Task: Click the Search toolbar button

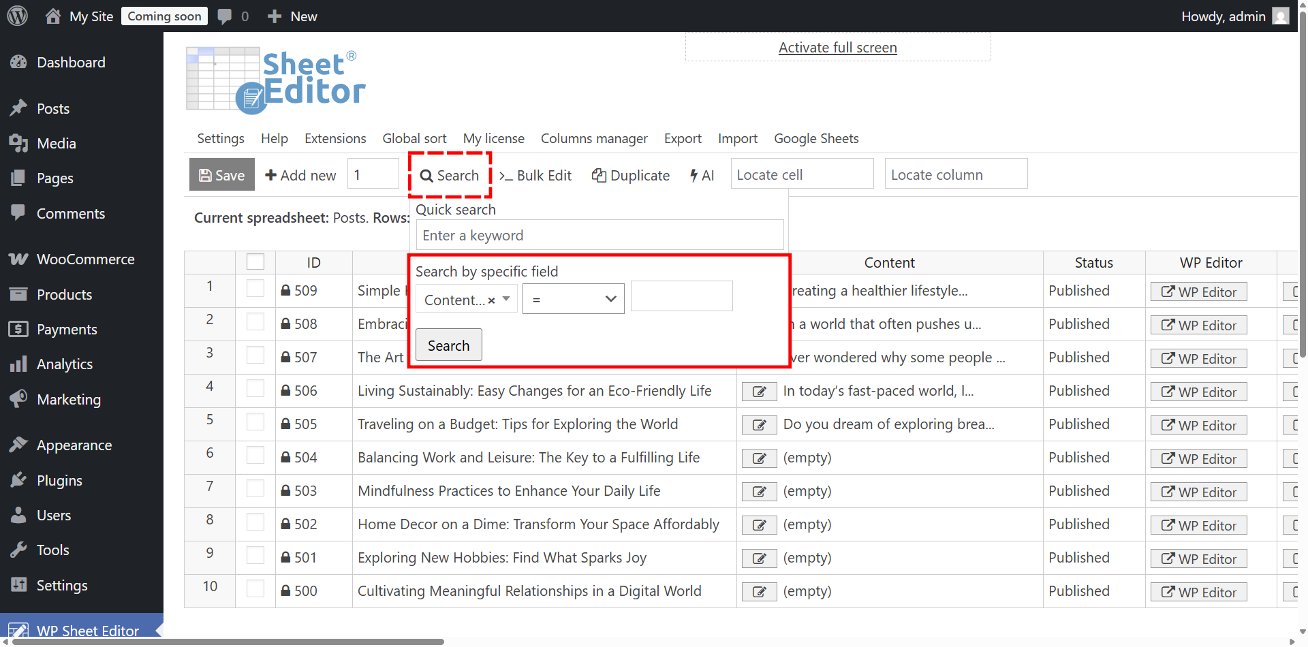Action: pyautogui.click(x=450, y=175)
